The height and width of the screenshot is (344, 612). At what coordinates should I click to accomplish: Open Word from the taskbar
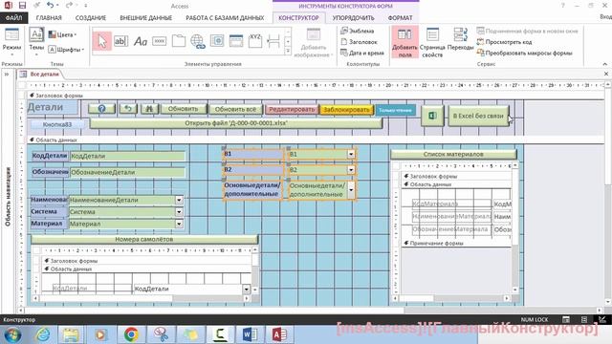pos(249,334)
